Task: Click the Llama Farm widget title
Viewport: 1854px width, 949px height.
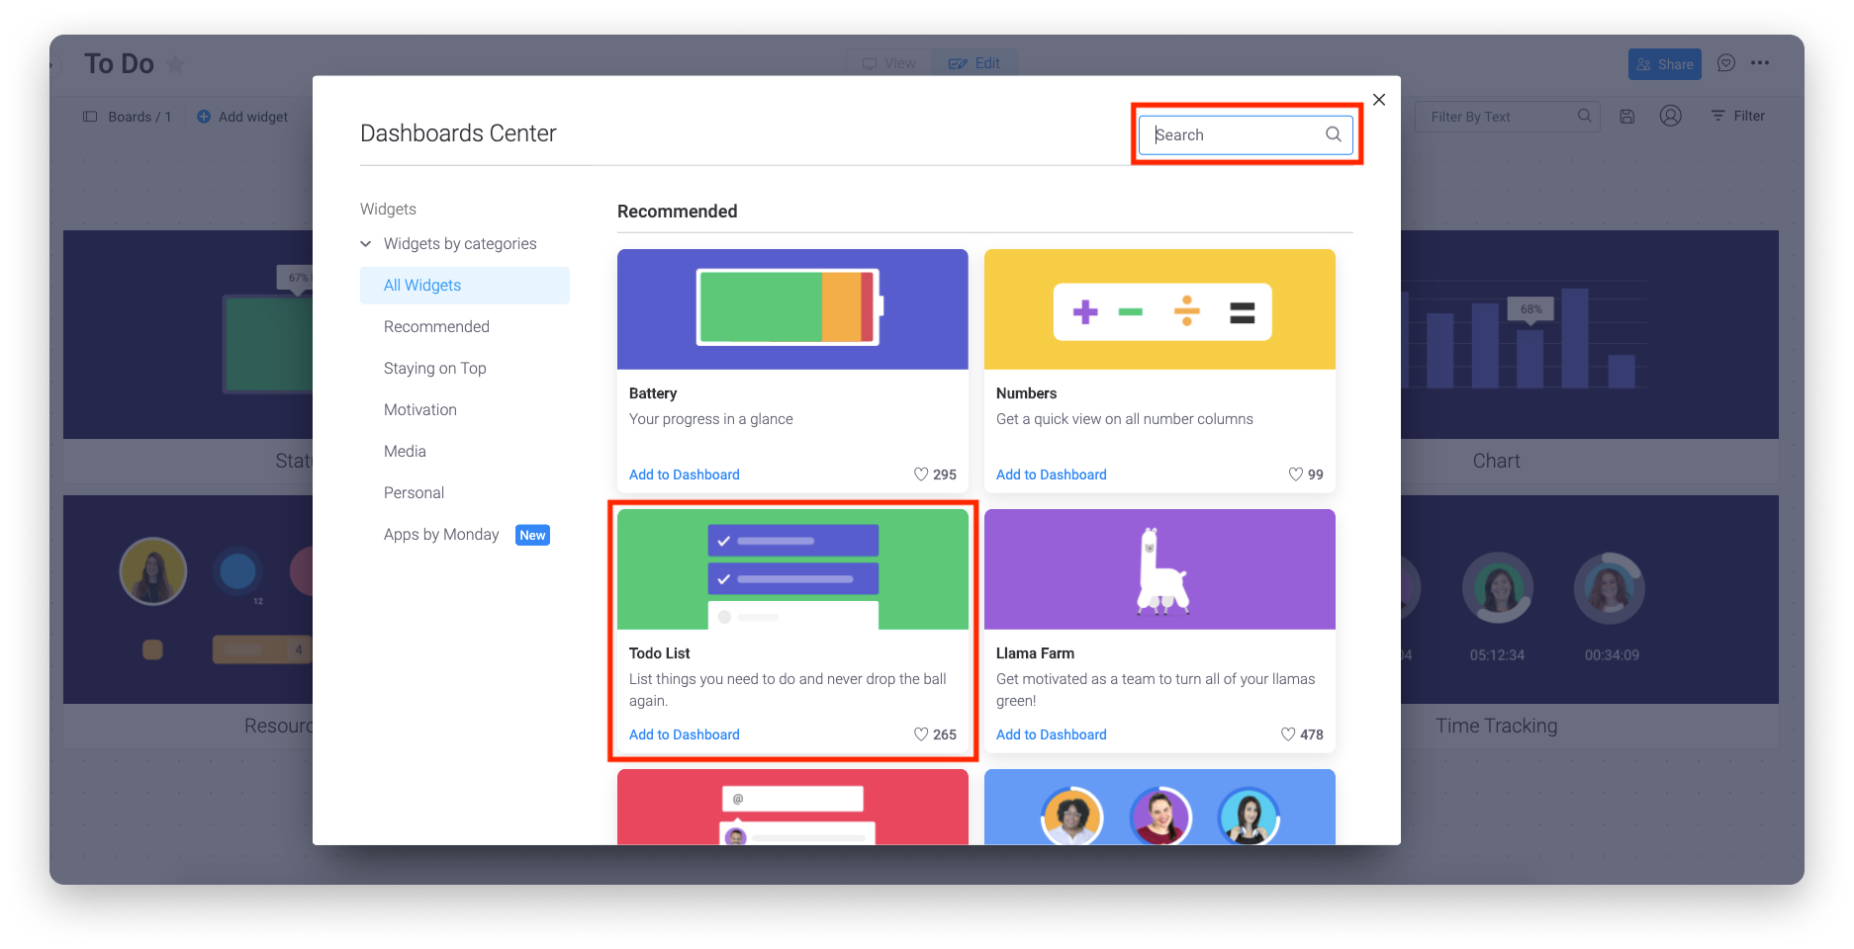Action: pyautogui.click(x=1035, y=653)
